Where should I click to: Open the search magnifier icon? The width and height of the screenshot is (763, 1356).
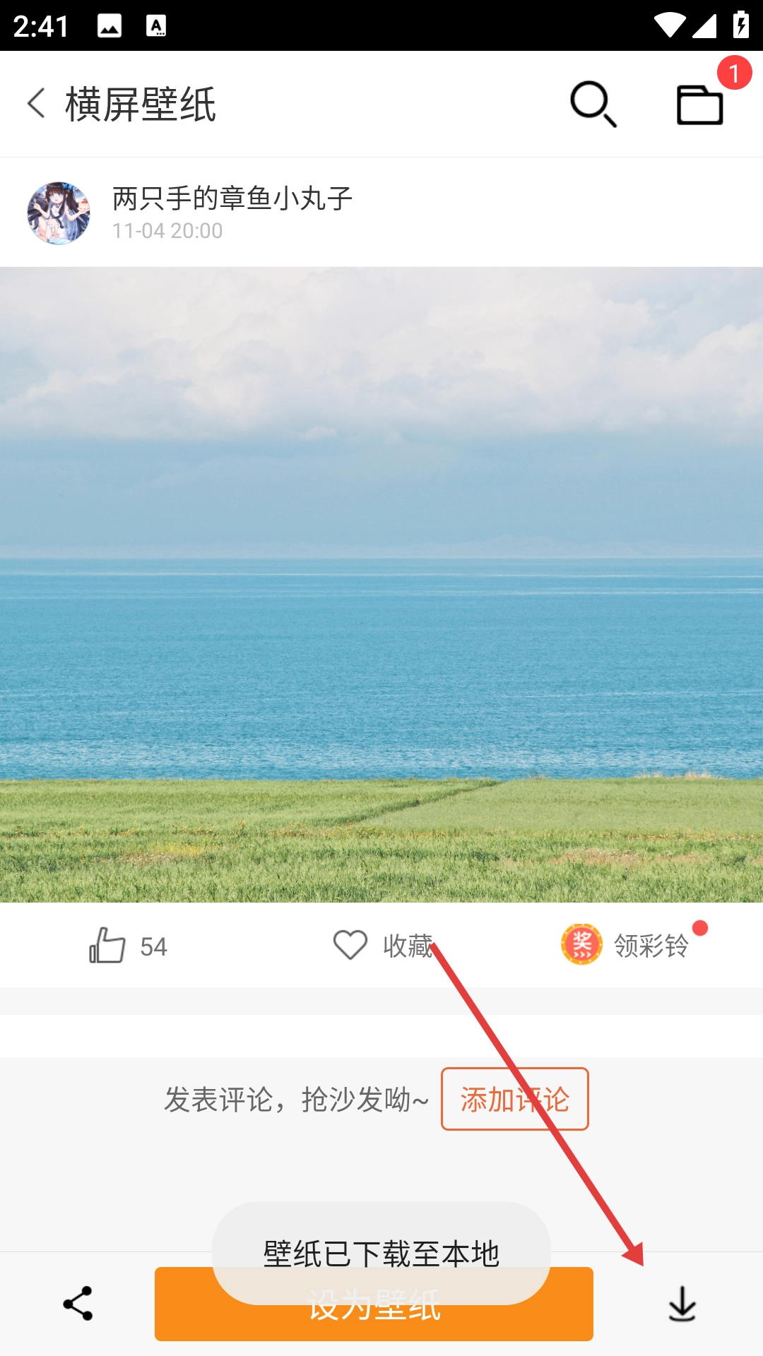(593, 105)
